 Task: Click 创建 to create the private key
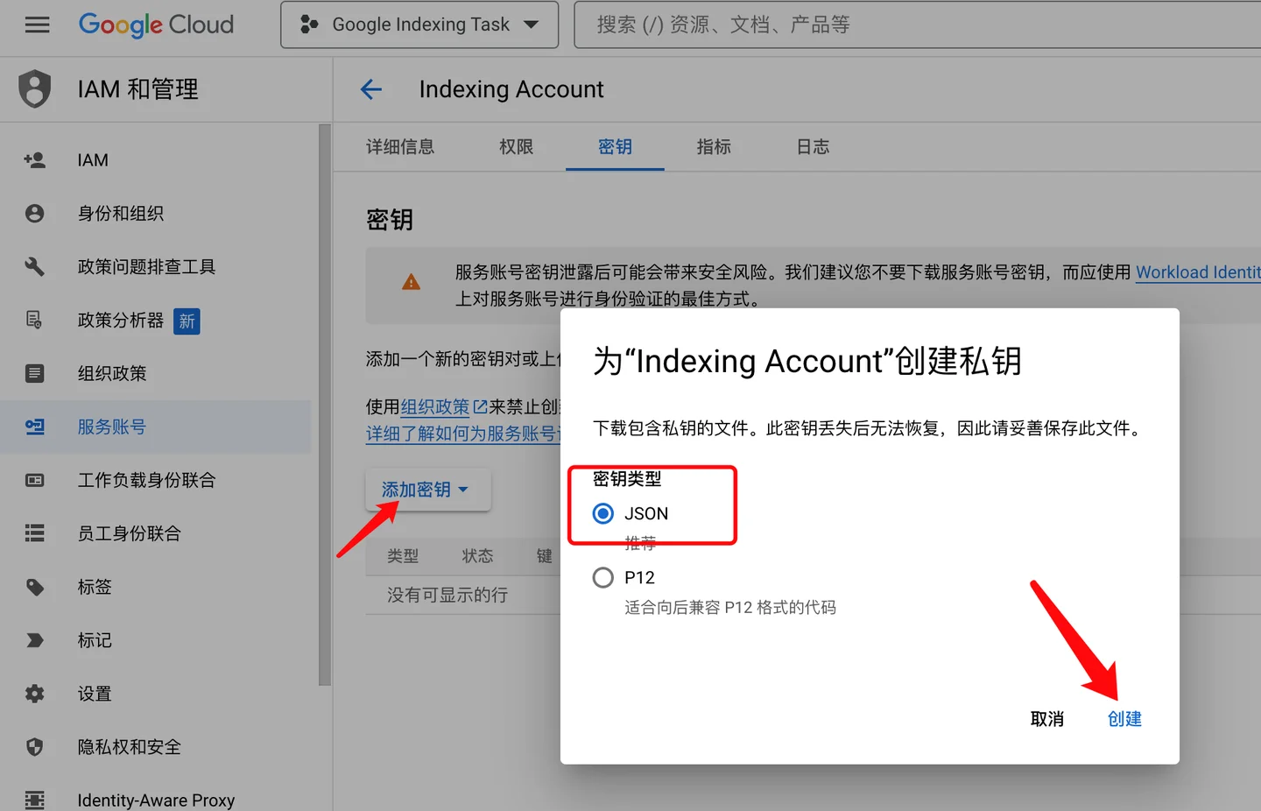[x=1124, y=719]
